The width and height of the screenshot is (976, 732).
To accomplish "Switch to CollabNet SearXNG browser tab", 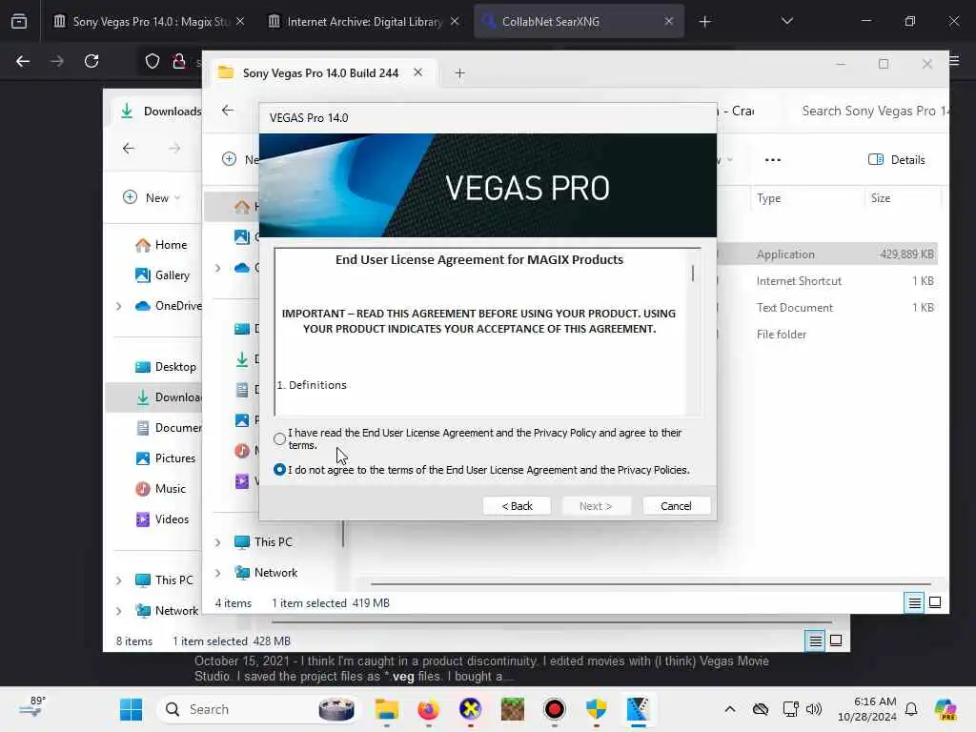I will tap(579, 21).
